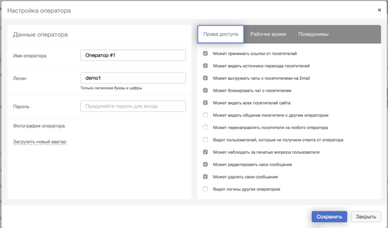
Task: Close the operator settings dialog with X
Action: click(x=379, y=10)
